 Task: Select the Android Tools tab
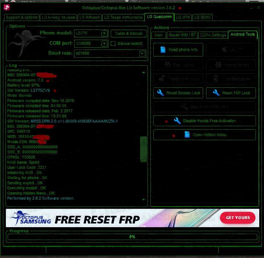coord(243,34)
